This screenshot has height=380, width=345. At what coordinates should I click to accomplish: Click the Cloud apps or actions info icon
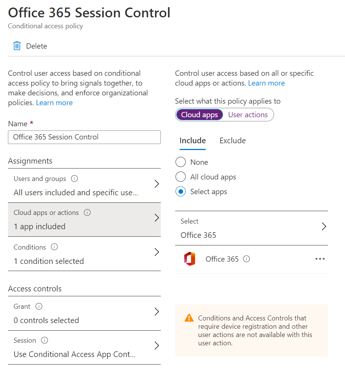click(x=87, y=212)
